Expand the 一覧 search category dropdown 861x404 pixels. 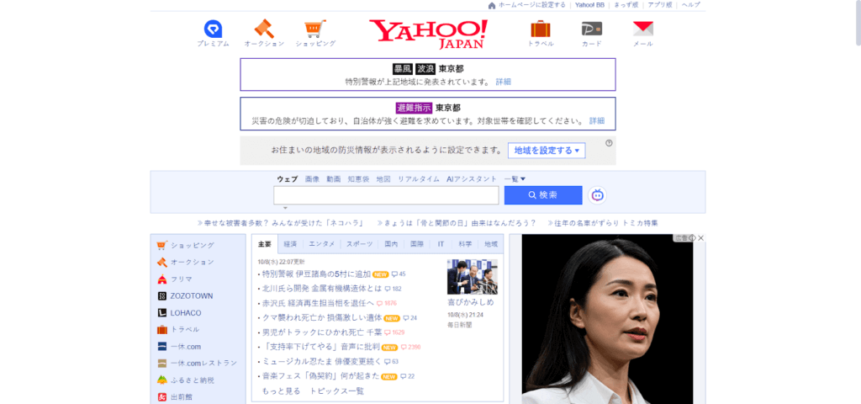(515, 179)
